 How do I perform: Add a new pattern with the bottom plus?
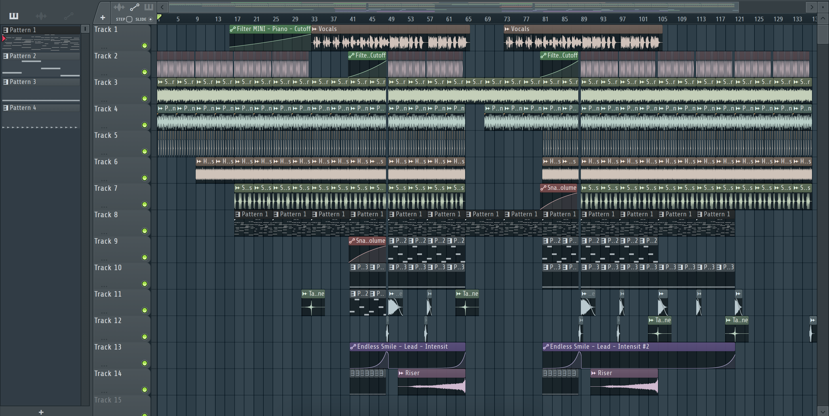pyautogui.click(x=41, y=412)
